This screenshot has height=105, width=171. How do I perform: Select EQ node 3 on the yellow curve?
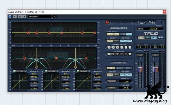click(x=49, y=33)
